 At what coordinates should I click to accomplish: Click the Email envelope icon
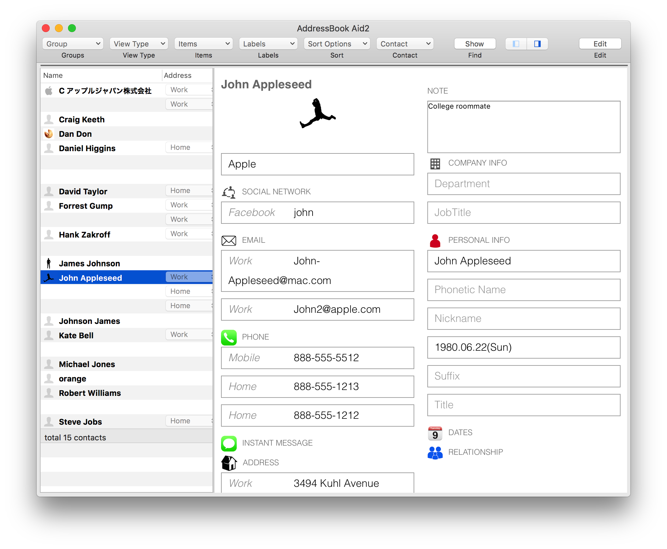tap(229, 240)
